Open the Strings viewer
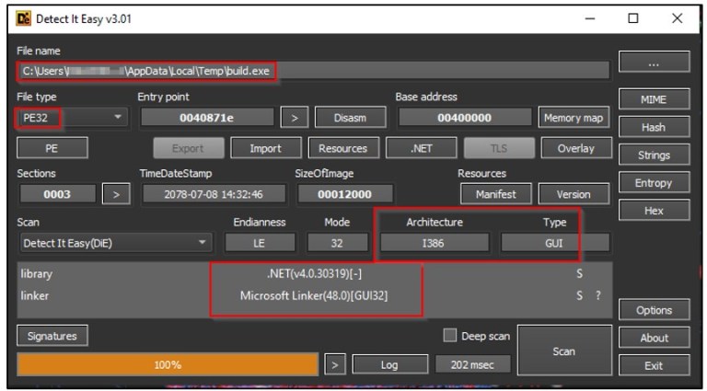 (x=654, y=155)
